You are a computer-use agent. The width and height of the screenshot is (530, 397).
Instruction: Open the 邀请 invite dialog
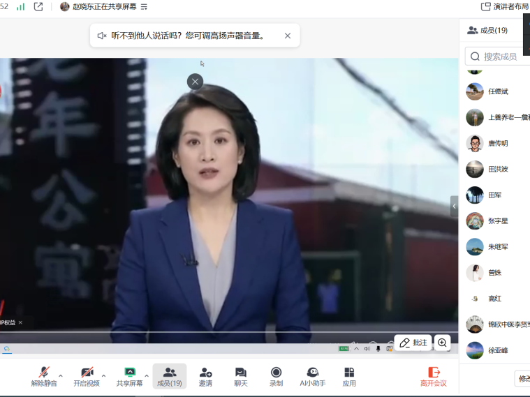[205, 376]
